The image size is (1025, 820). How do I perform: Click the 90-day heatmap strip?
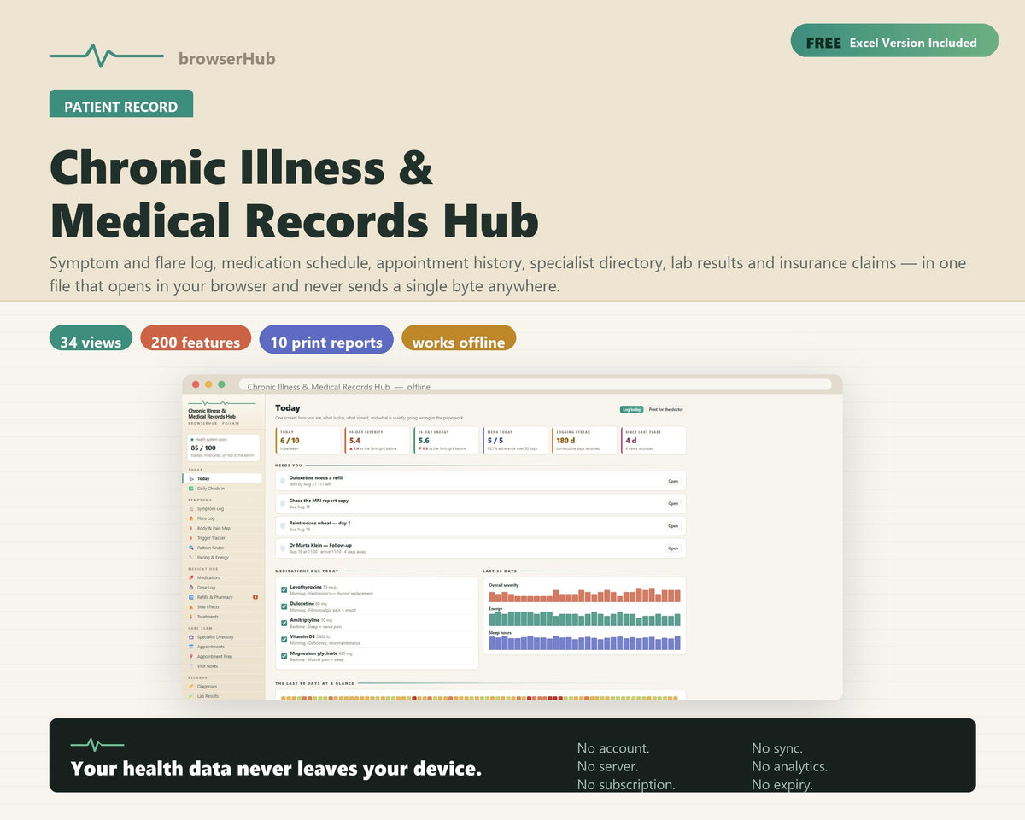479,698
